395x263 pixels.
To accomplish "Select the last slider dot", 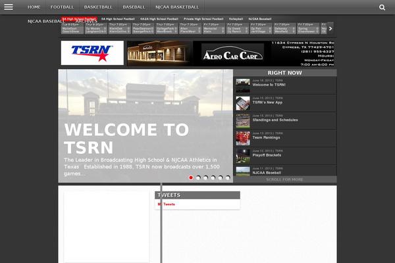I will pos(228,178).
